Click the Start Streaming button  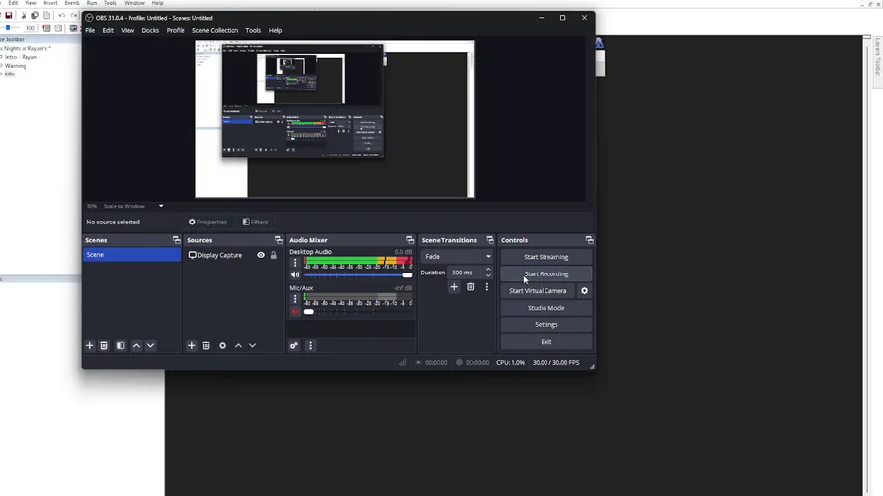pyautogui.click(x=546, y=257)
